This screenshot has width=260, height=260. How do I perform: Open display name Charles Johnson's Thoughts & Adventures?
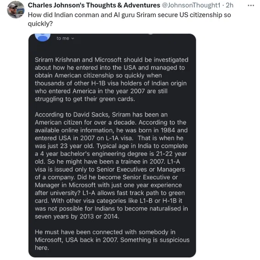(x=94, y=5)
